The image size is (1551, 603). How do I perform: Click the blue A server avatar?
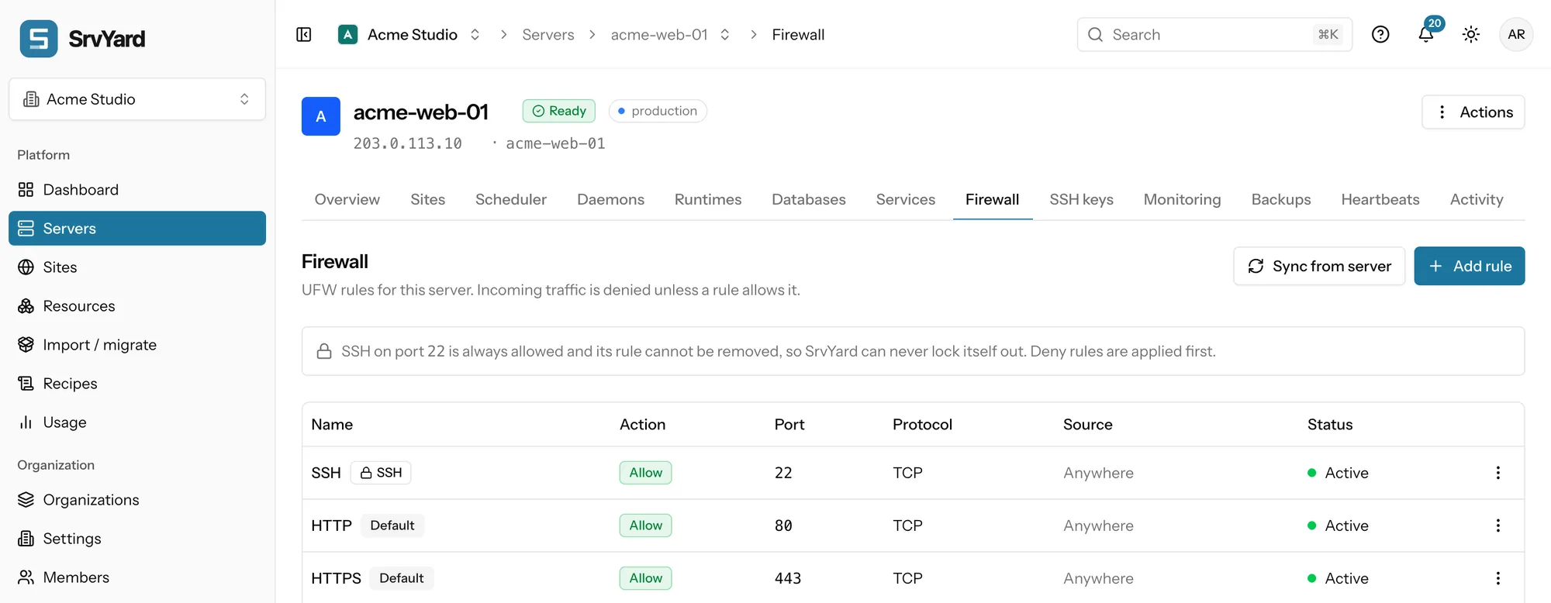point(321,116)
